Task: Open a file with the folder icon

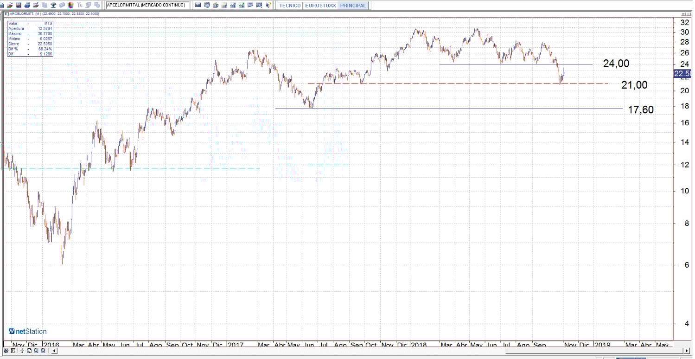Action: coord(10,5)
